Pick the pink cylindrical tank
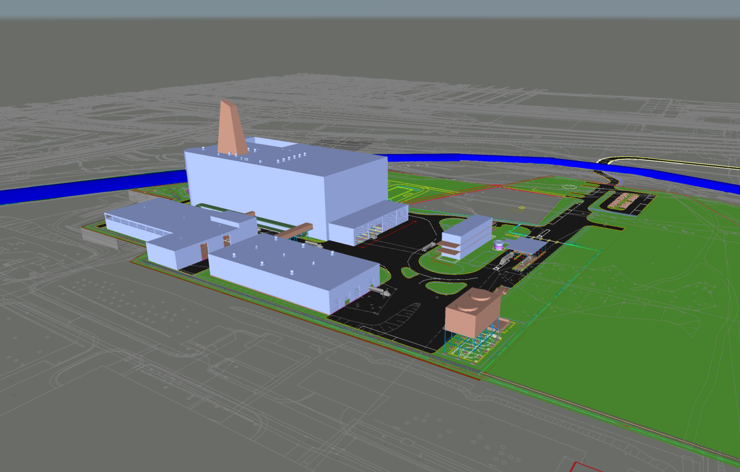 [x=499, y=245]
